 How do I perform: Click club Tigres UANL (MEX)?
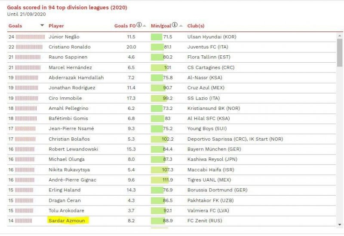(209, 180)
